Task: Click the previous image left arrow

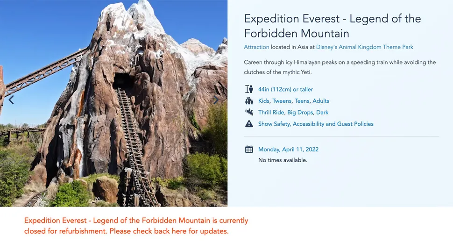Action: pos(11,100)
